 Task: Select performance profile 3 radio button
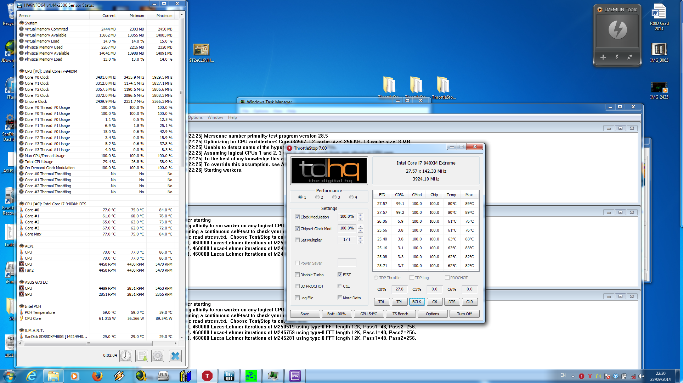334,197
